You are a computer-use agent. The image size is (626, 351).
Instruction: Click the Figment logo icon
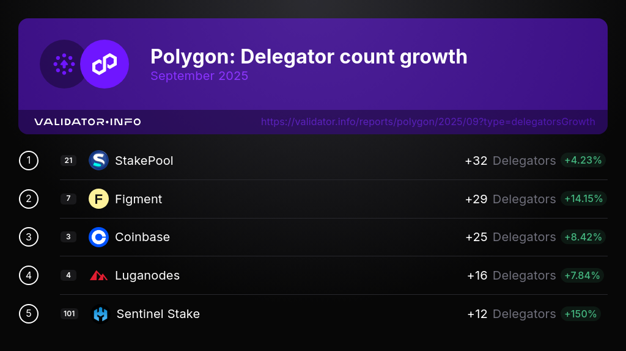click(x=98, y=199)
